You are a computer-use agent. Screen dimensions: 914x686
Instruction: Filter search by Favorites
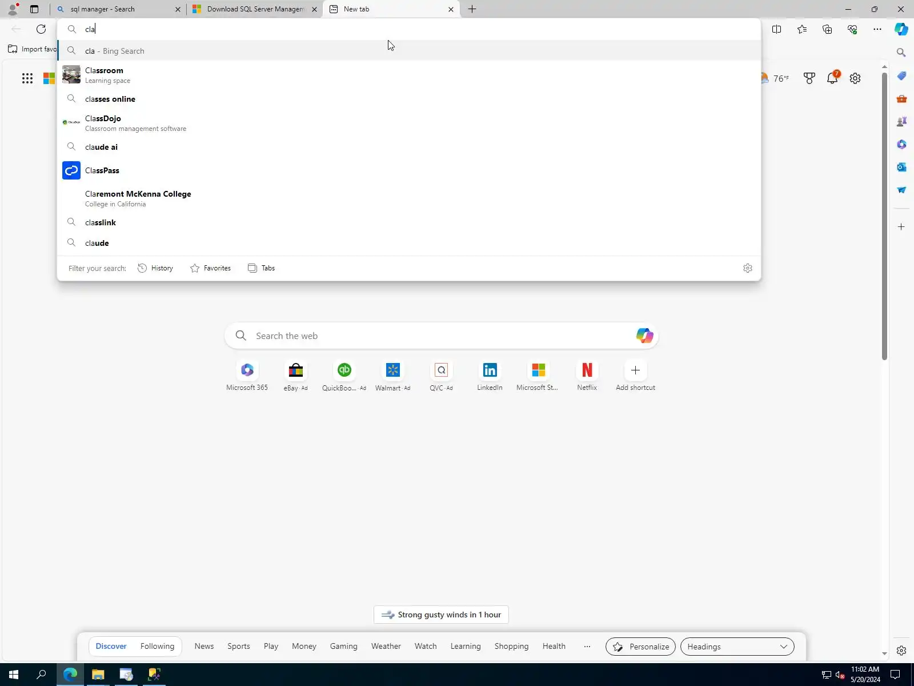click(x=211, y=268)
